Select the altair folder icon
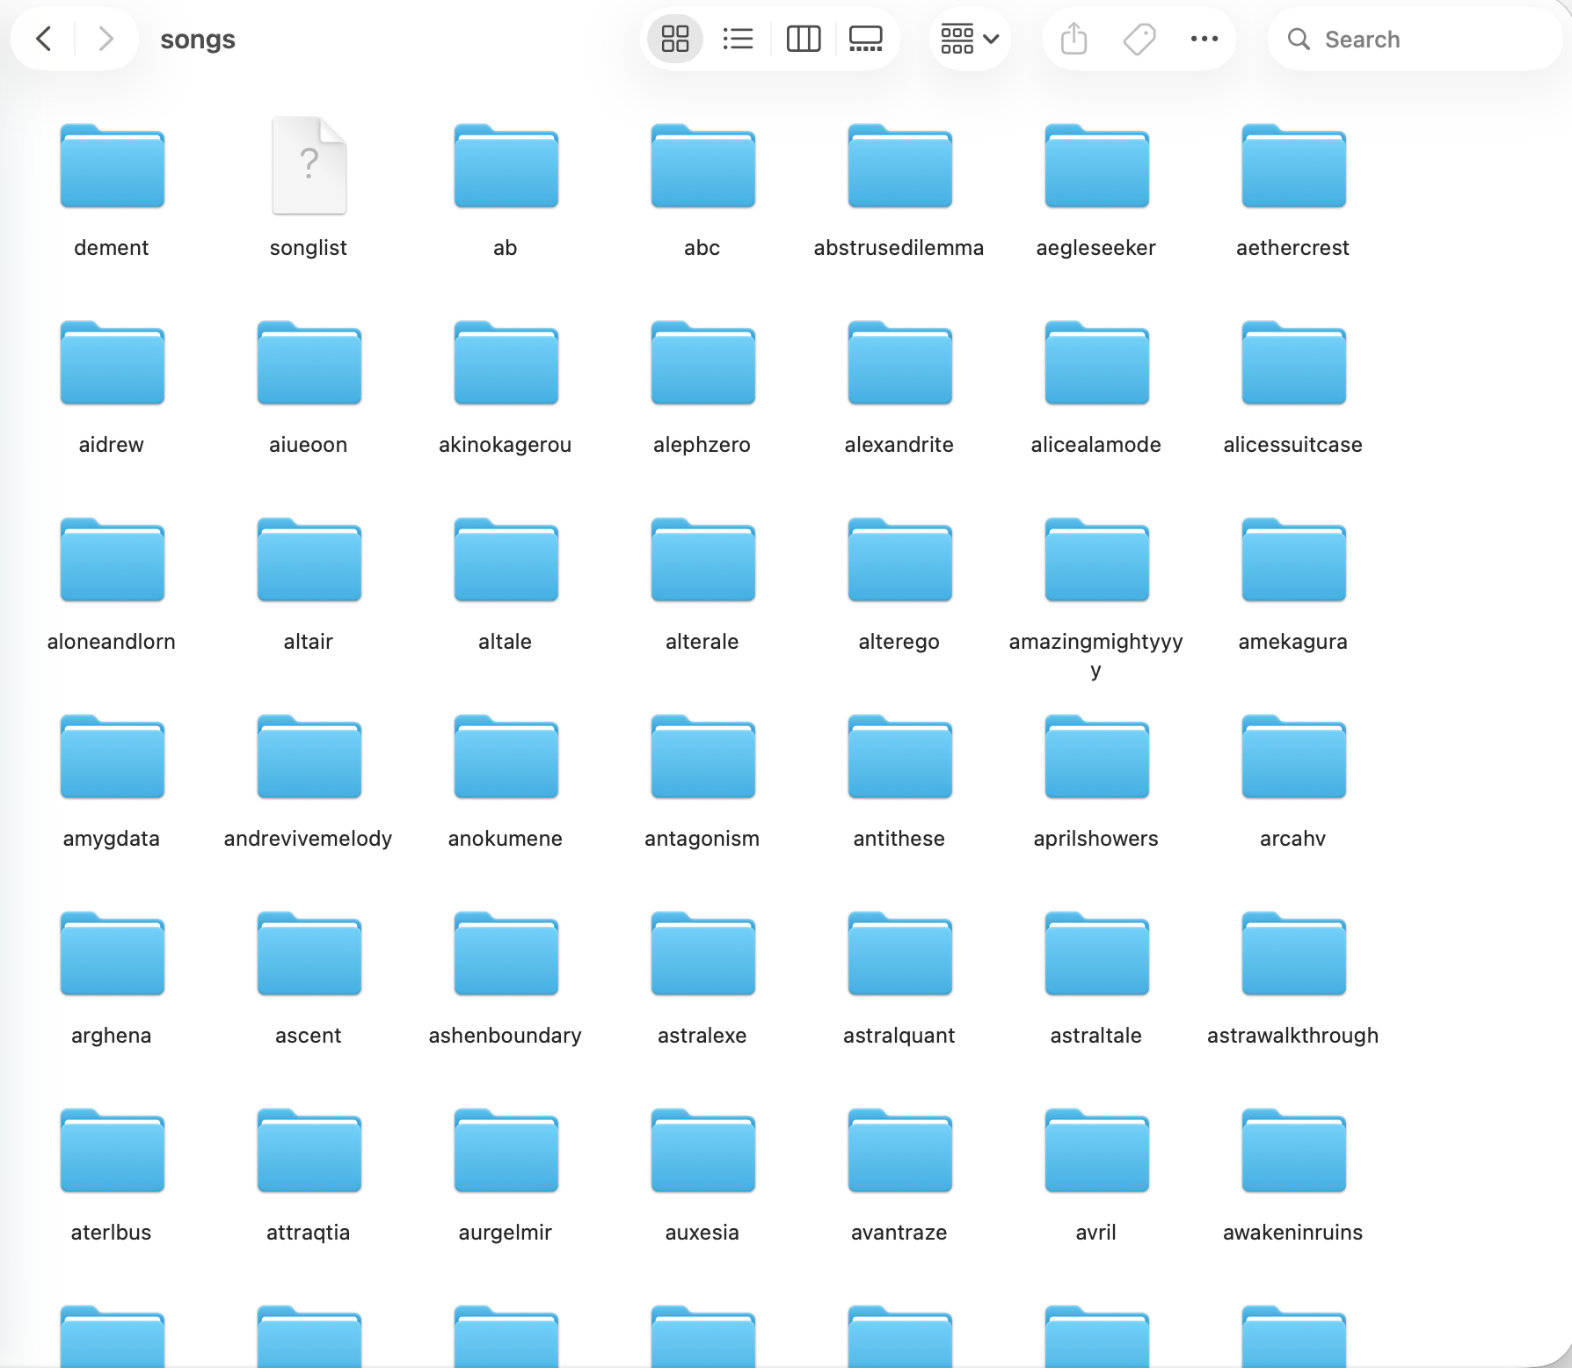 point(309,560)
